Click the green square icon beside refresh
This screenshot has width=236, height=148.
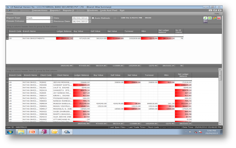click(x=210, y=18)
